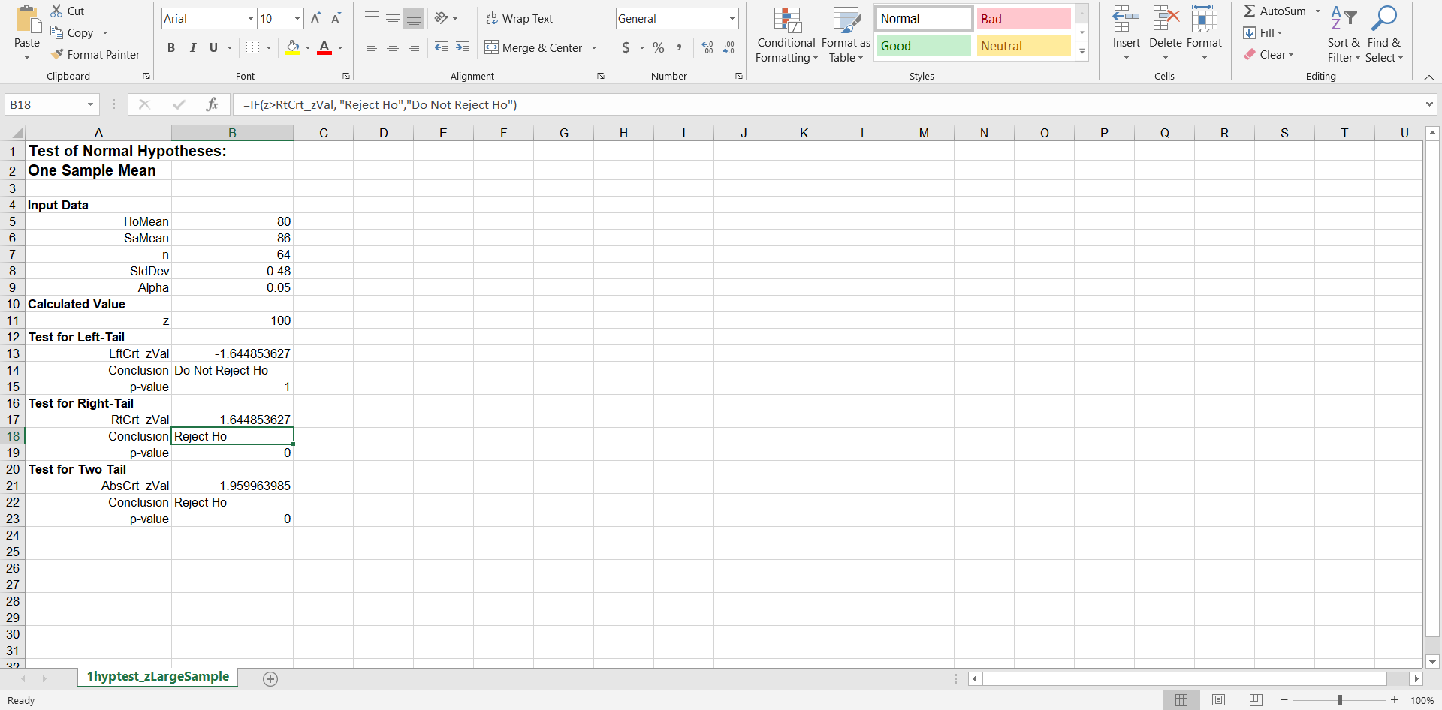Click the Paste clipboard icon
The height and width of the screenshot is (710, 1442).
[27, 18]
